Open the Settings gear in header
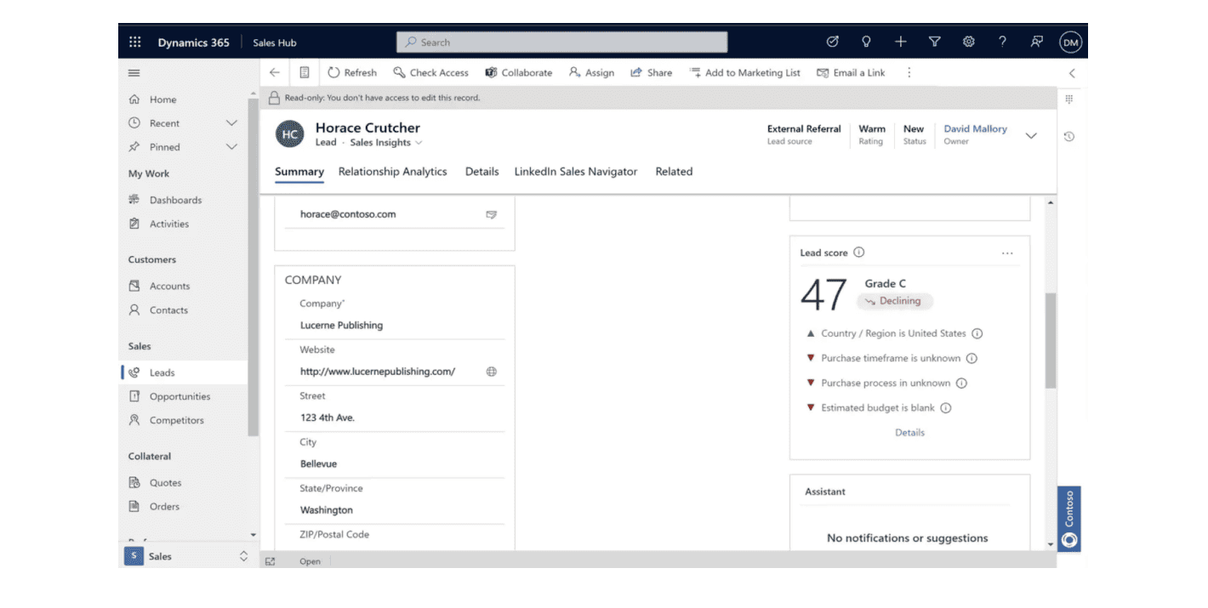 pyautogui.click(x=968, y=43)
